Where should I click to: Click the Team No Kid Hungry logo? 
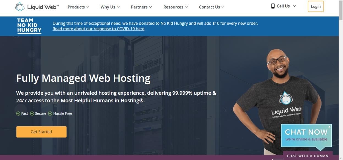pyautogui.click(x=29, y=26)
